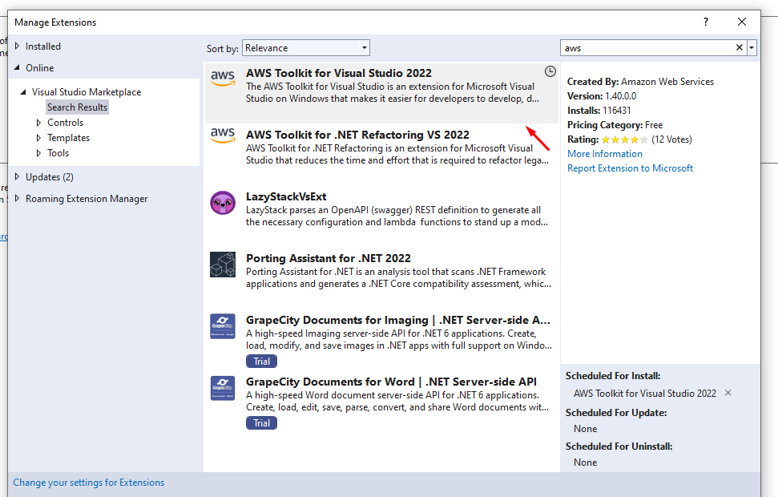The image size is (778, 497).
Task: Click the (12 Votes) rating count
Action: pos(671,139)
